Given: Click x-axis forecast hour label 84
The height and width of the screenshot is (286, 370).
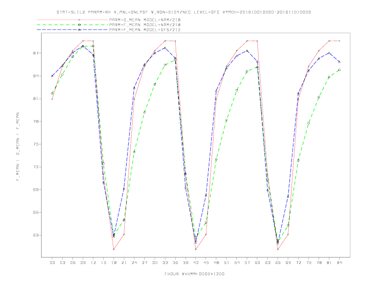Looking at the screenshot, I should [340, 263].
